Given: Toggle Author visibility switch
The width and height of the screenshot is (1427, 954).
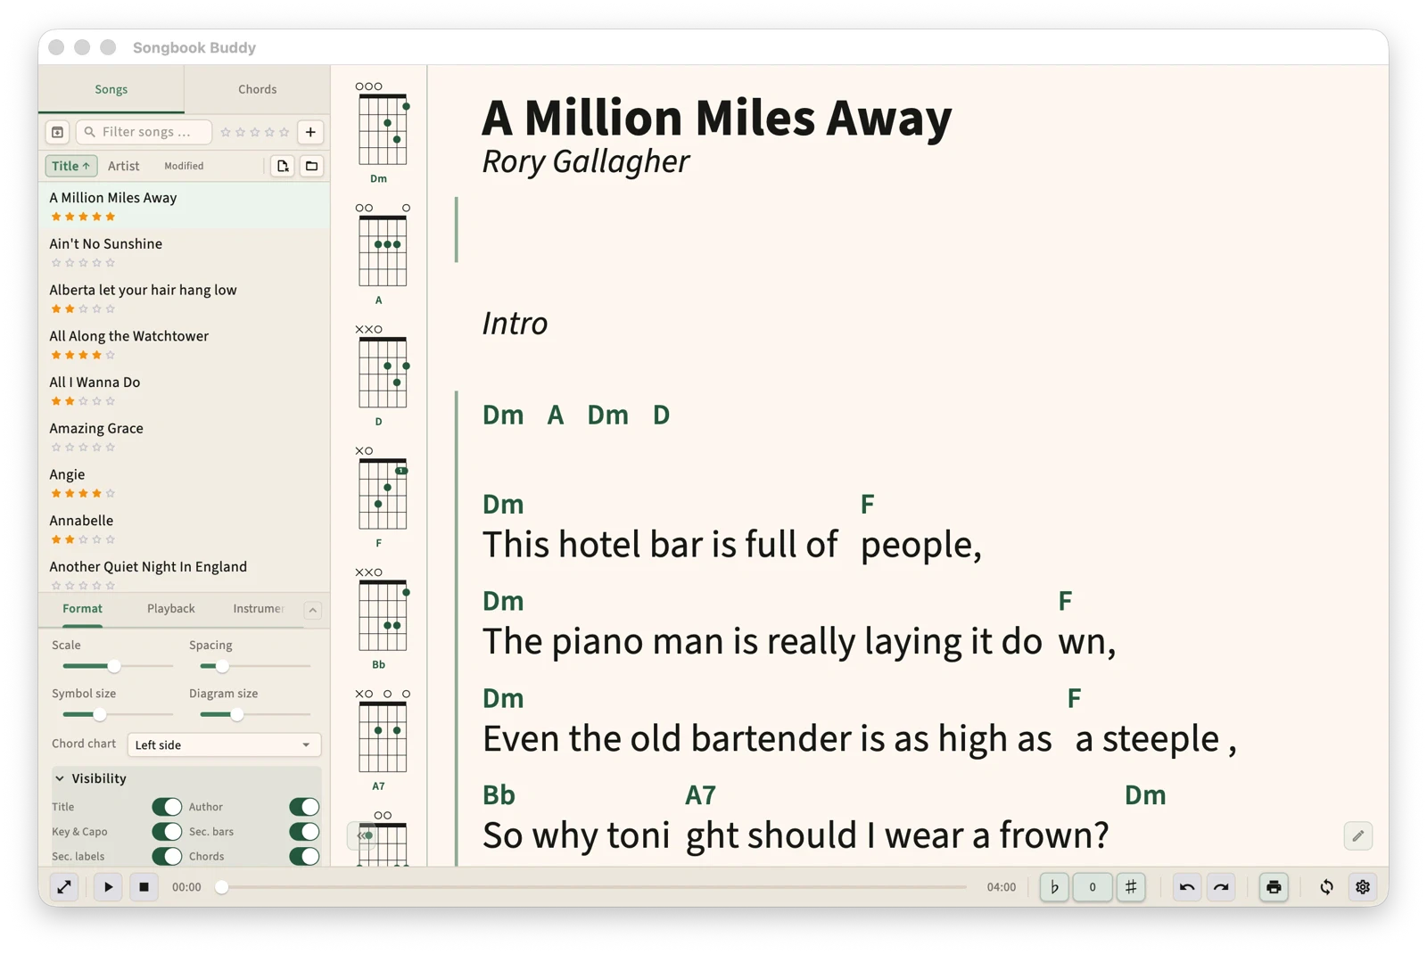Looking at the screenshot, I should [x=304, y=807].
